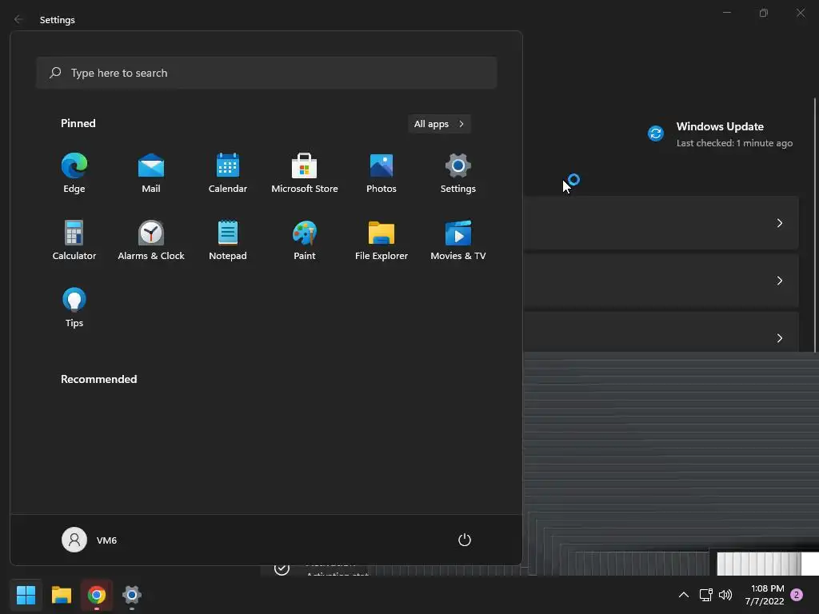Open Microsoft Store from Start menu
819x614 pixels.
(x=305, y=173)
